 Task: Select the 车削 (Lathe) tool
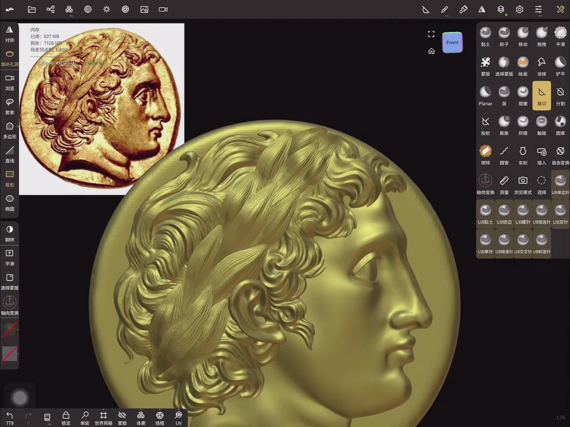(522, 155)
